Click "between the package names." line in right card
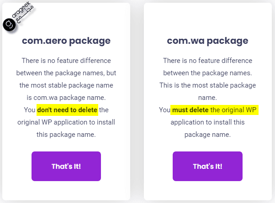The height and width of the screenshot is (203, 275). point(207,73)
